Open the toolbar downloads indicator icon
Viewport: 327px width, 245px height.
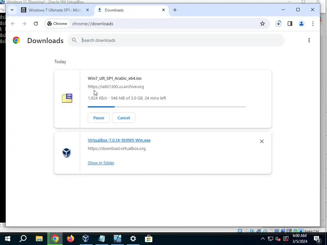(x=278, y=24)
